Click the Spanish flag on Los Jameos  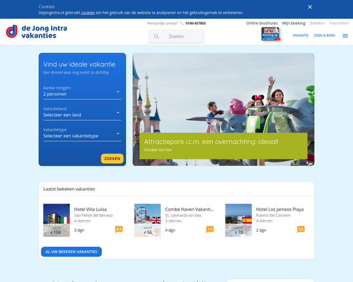247,220
